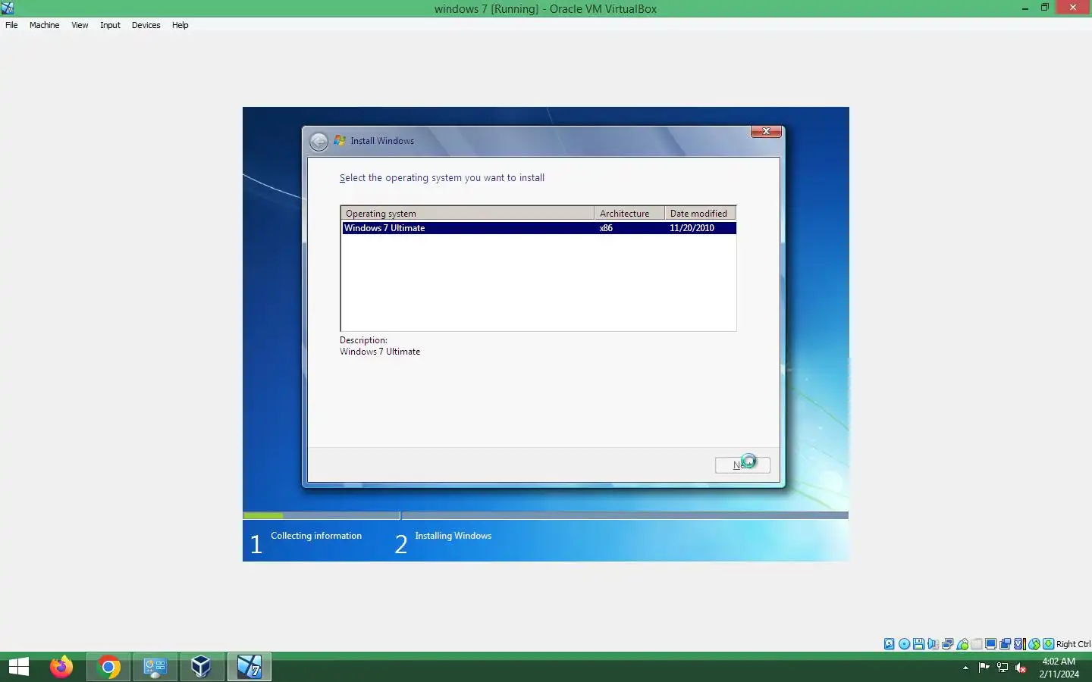Click the x86 architecture cell

point(606,228)
